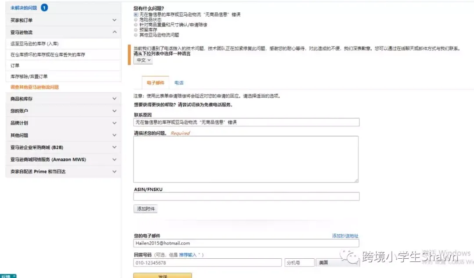Expand the 您的账户 section

coord(63,111)
